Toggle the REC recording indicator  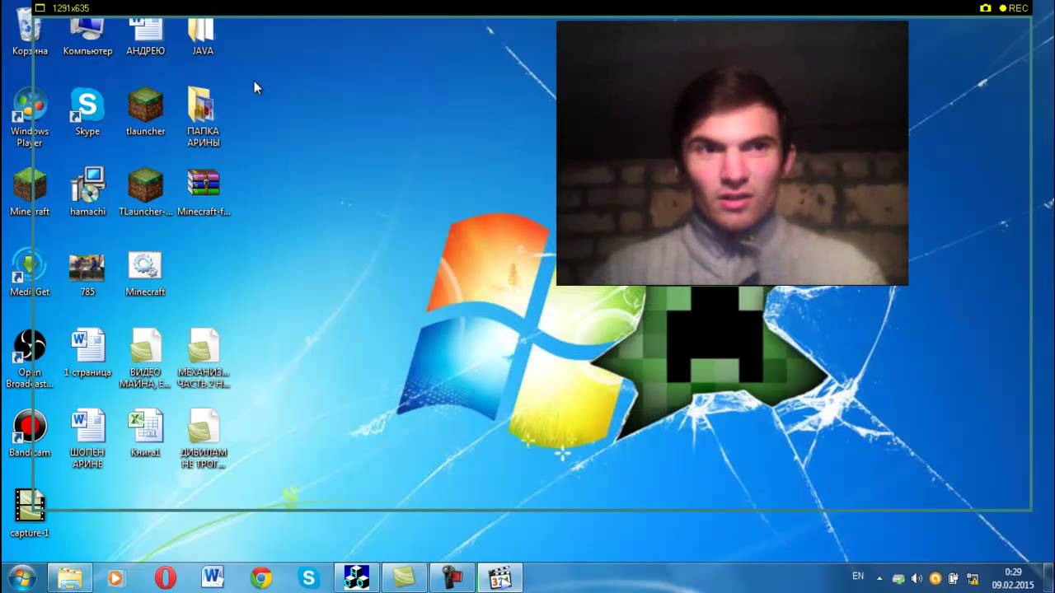pyautogui.click(x=1014, y=8)
